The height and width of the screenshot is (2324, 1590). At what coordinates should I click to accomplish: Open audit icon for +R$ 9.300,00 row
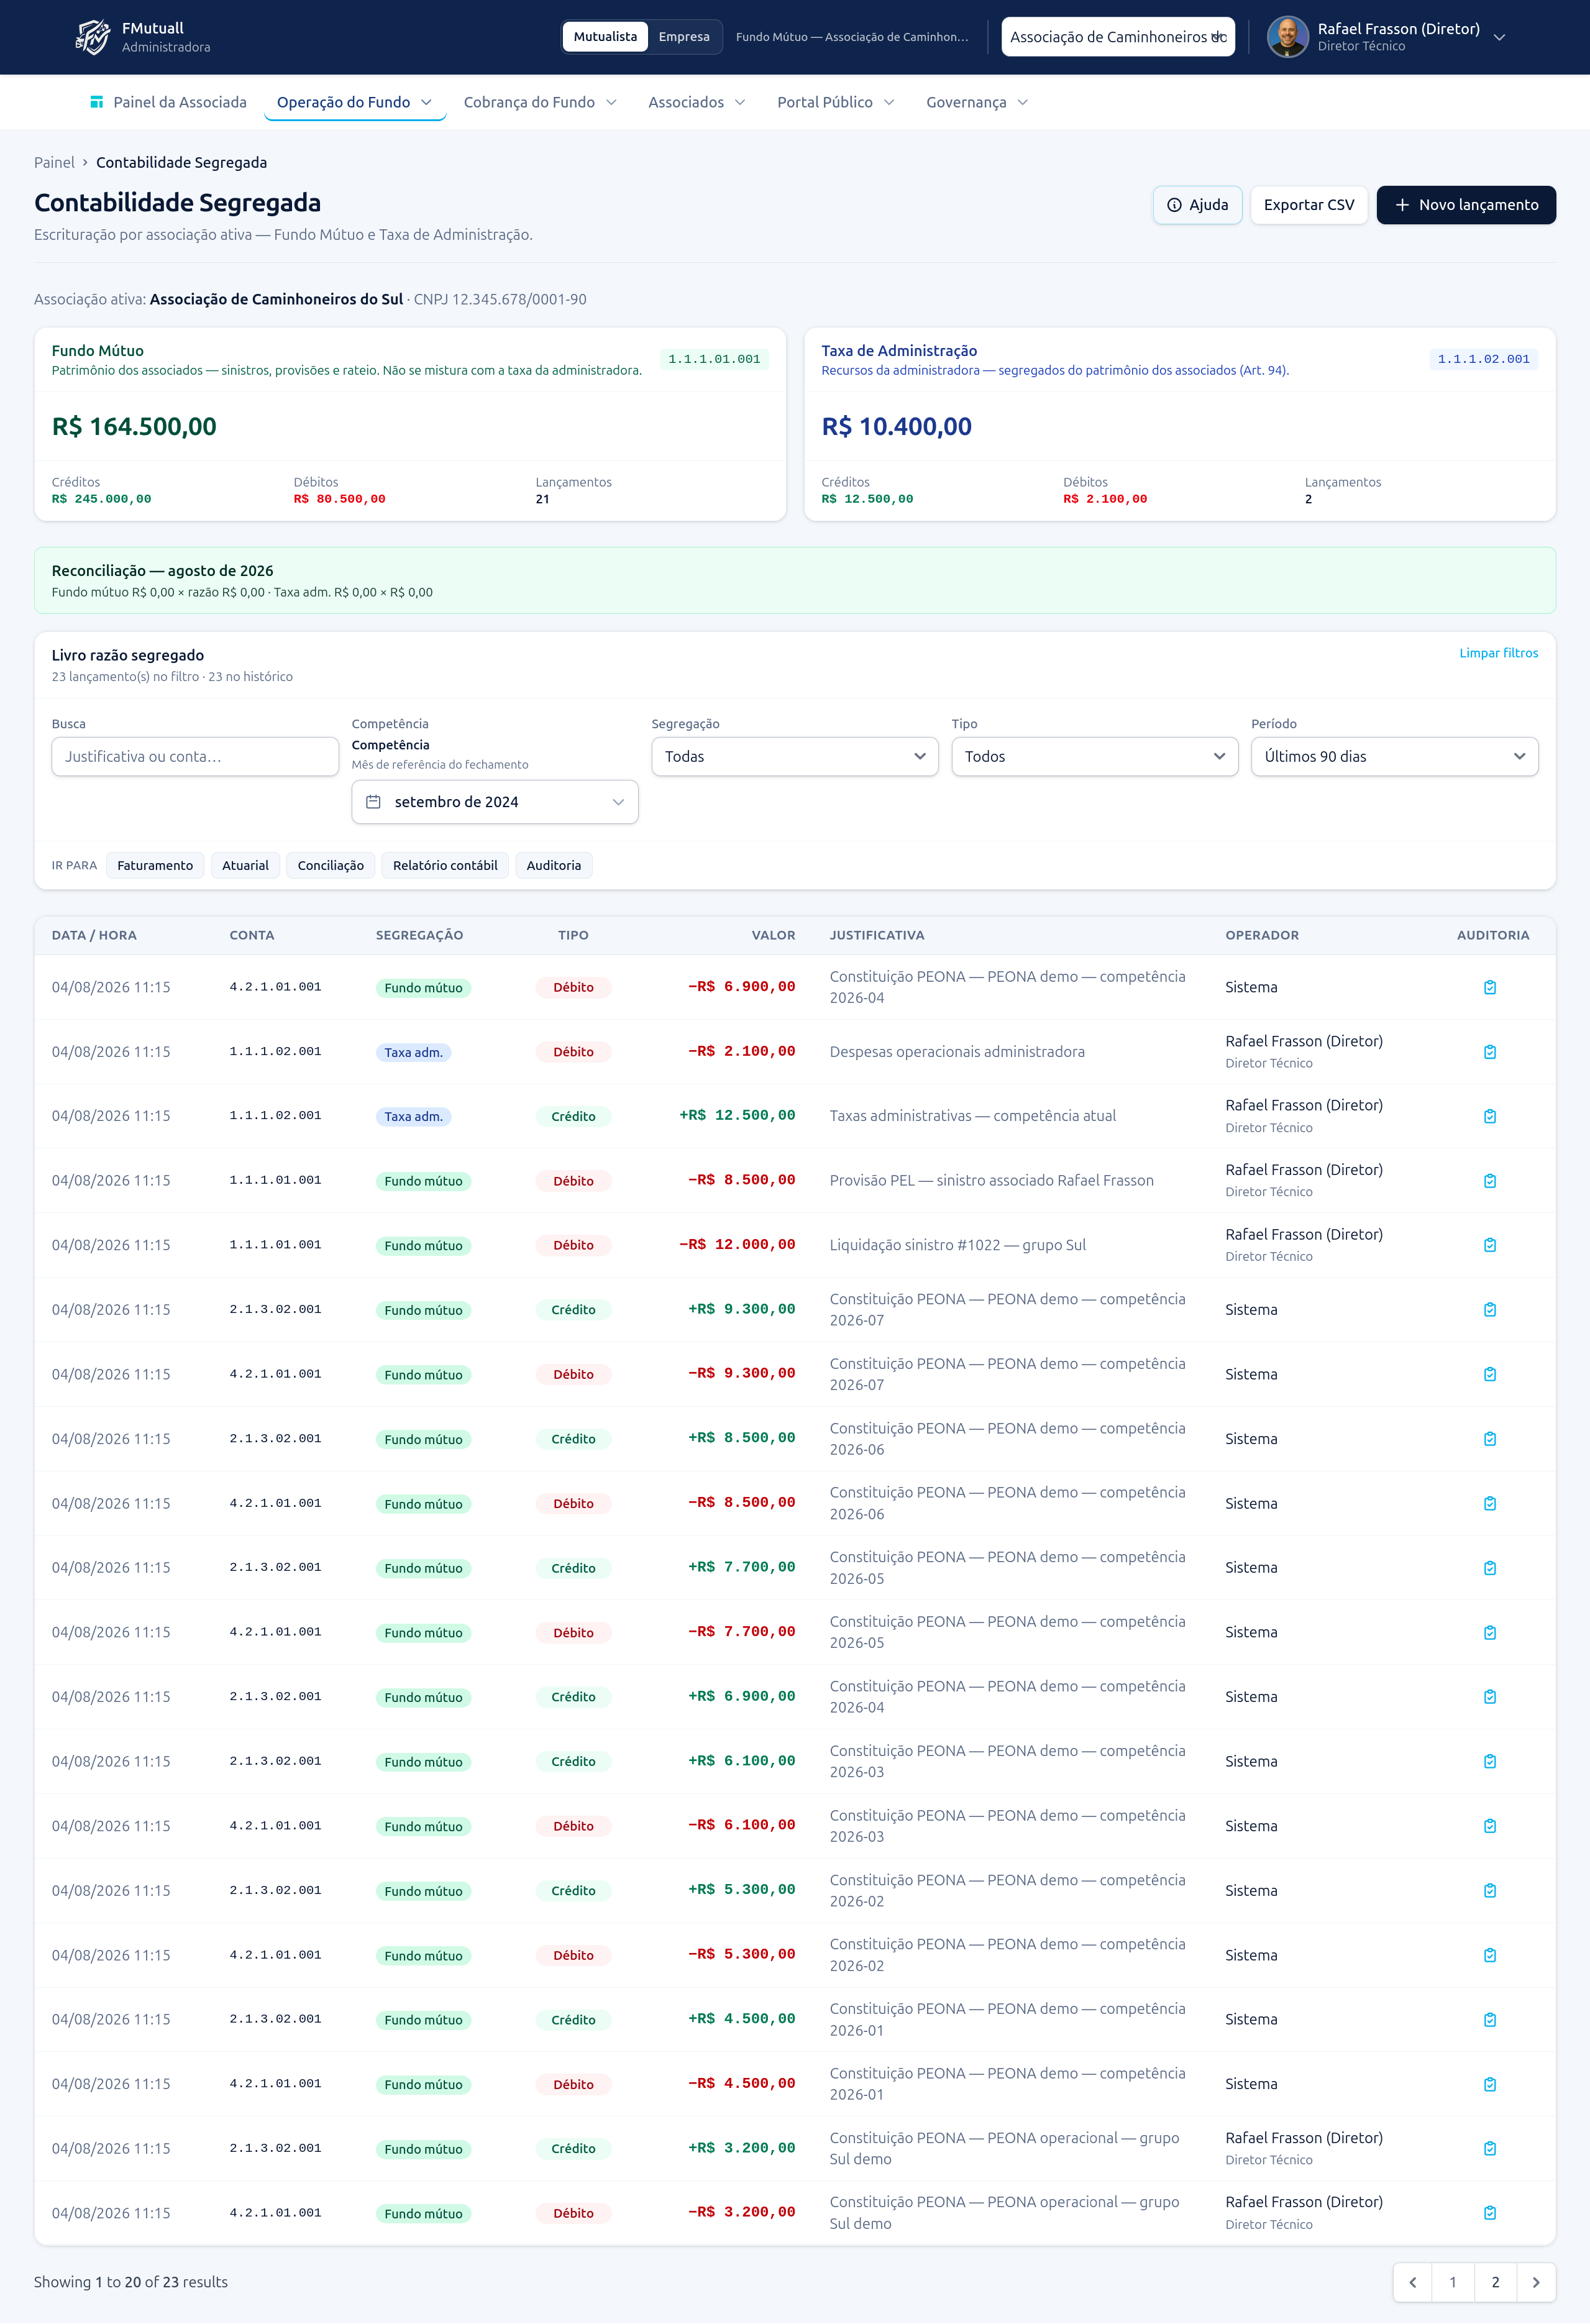[x=1490, y=1310]
